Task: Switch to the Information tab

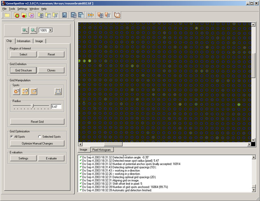Action: pyautogui.click(x=24, y=41)
